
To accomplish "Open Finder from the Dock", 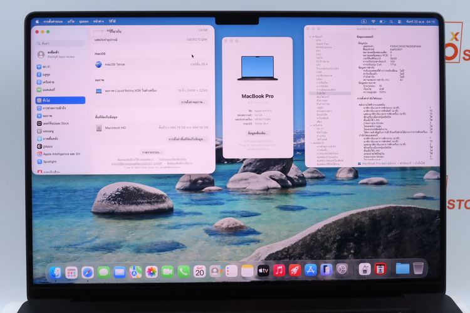I will point(55,272).
